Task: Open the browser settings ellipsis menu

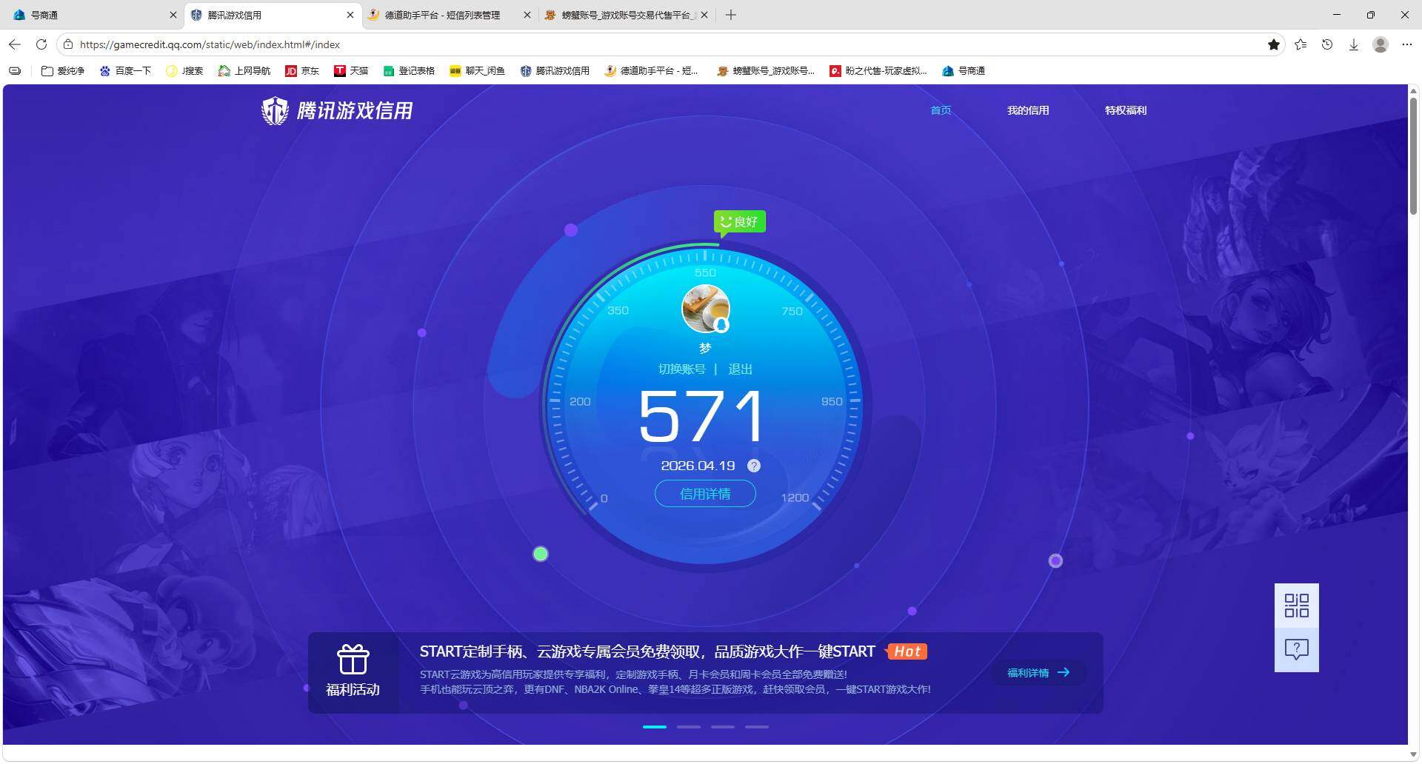Action: (x=1407, y=44)
